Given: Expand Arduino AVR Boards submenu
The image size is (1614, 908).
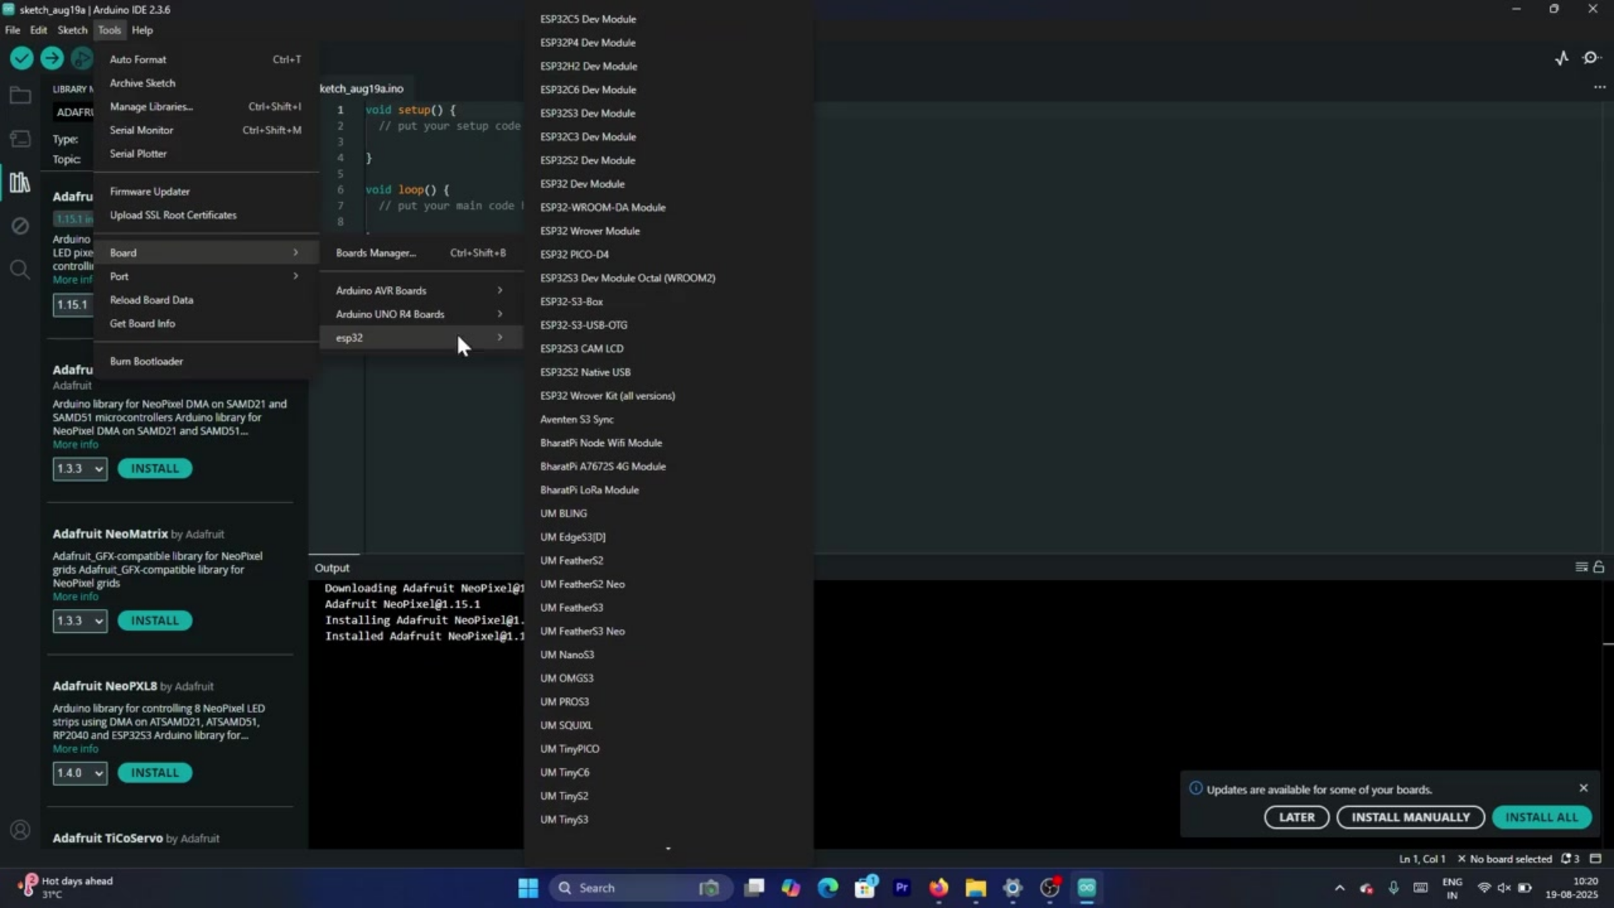Looking at the screenshot, I should [420, 291].
